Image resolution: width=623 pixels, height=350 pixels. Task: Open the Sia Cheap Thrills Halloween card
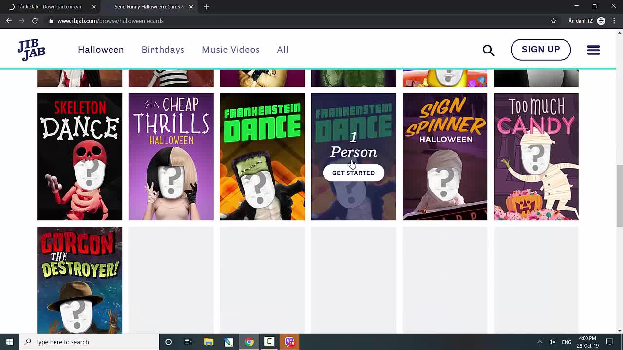(171, 157)
